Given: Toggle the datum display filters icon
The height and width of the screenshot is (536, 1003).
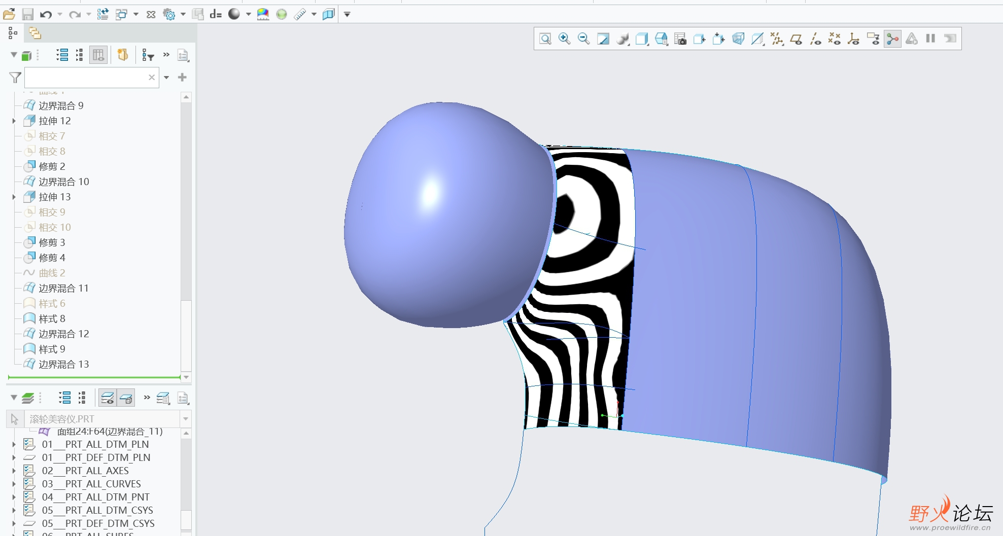Looking at the screenshot, I should click(777, 39).
